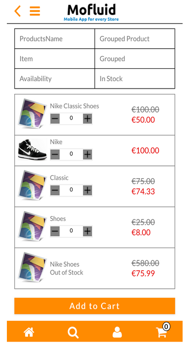Increase quantity of Shoes item

tap(87, 231)
